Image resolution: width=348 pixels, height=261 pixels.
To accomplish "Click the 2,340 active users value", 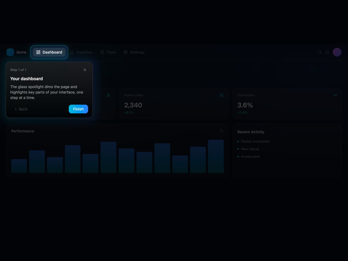I will tap(133, 105).
